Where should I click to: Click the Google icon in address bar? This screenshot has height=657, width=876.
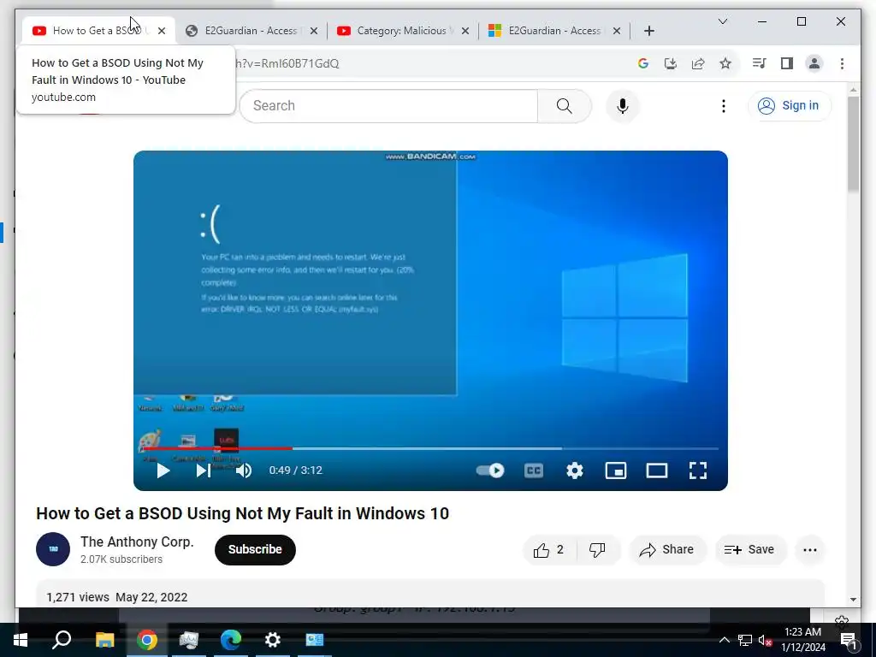(643, 63)
